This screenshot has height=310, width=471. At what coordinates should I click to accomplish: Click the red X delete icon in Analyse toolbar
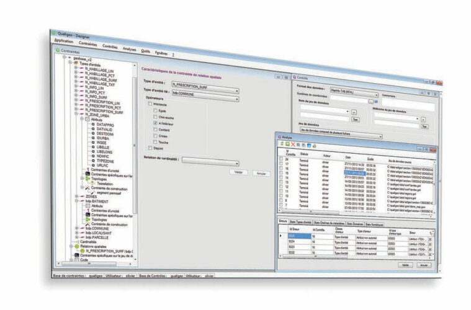[293, 144]
